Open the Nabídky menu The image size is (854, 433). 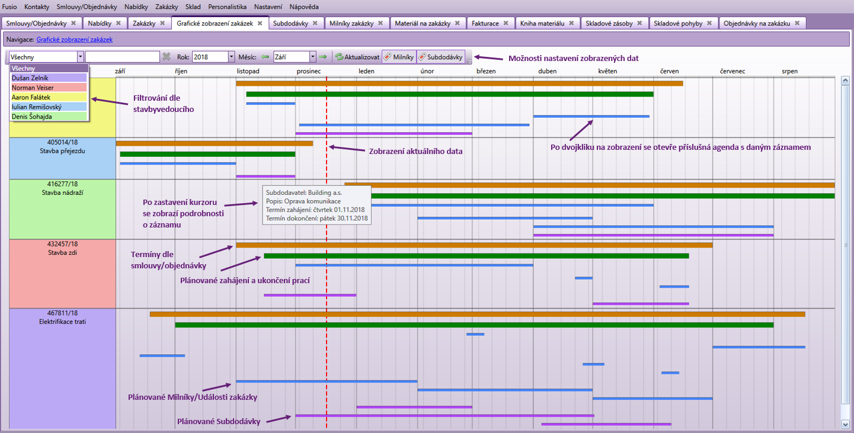(137, 7)
